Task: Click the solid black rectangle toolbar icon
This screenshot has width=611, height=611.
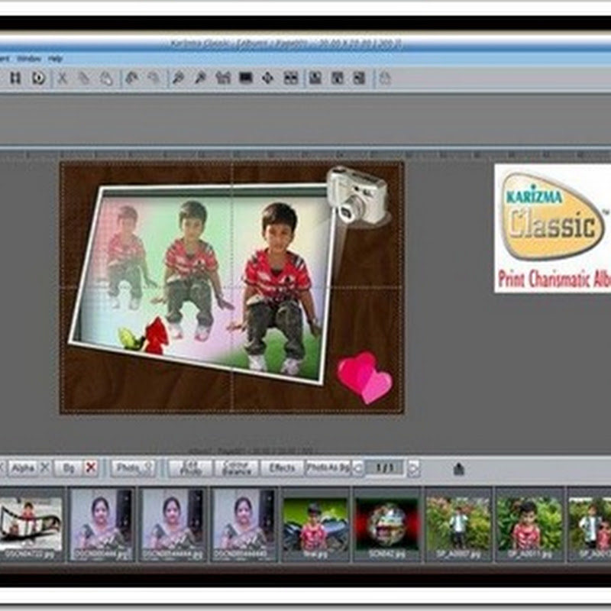Action: click(x=246, y=78)
